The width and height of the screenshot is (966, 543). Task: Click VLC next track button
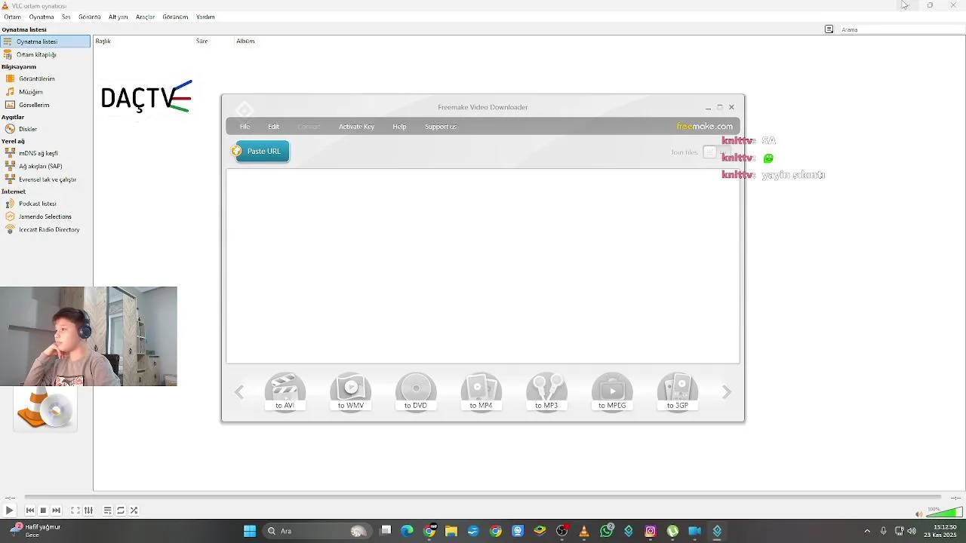pos(56,511)
